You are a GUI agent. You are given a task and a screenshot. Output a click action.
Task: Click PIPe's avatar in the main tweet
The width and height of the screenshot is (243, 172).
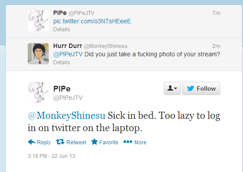(x=38, y=92)
